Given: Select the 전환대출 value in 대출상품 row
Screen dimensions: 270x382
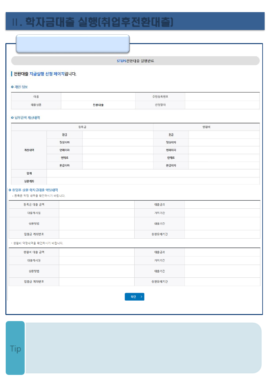Looking at the screenshot, I should click(98, 105).
